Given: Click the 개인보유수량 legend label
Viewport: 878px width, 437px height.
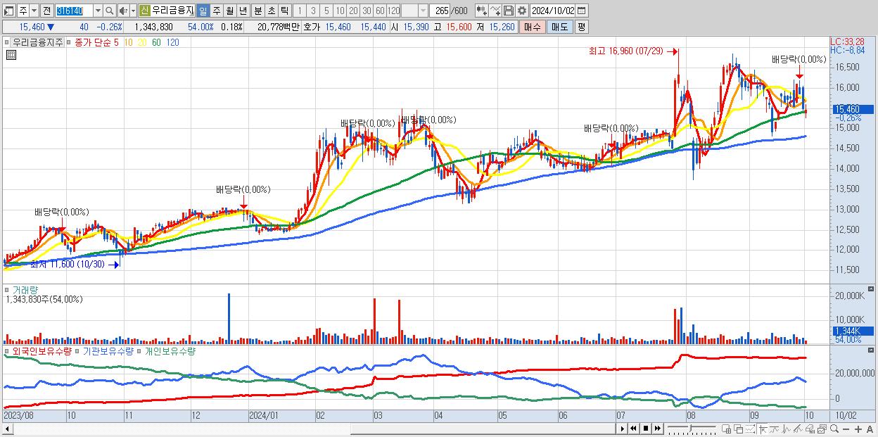Looking at the screenshot, I should coord(170,350).
